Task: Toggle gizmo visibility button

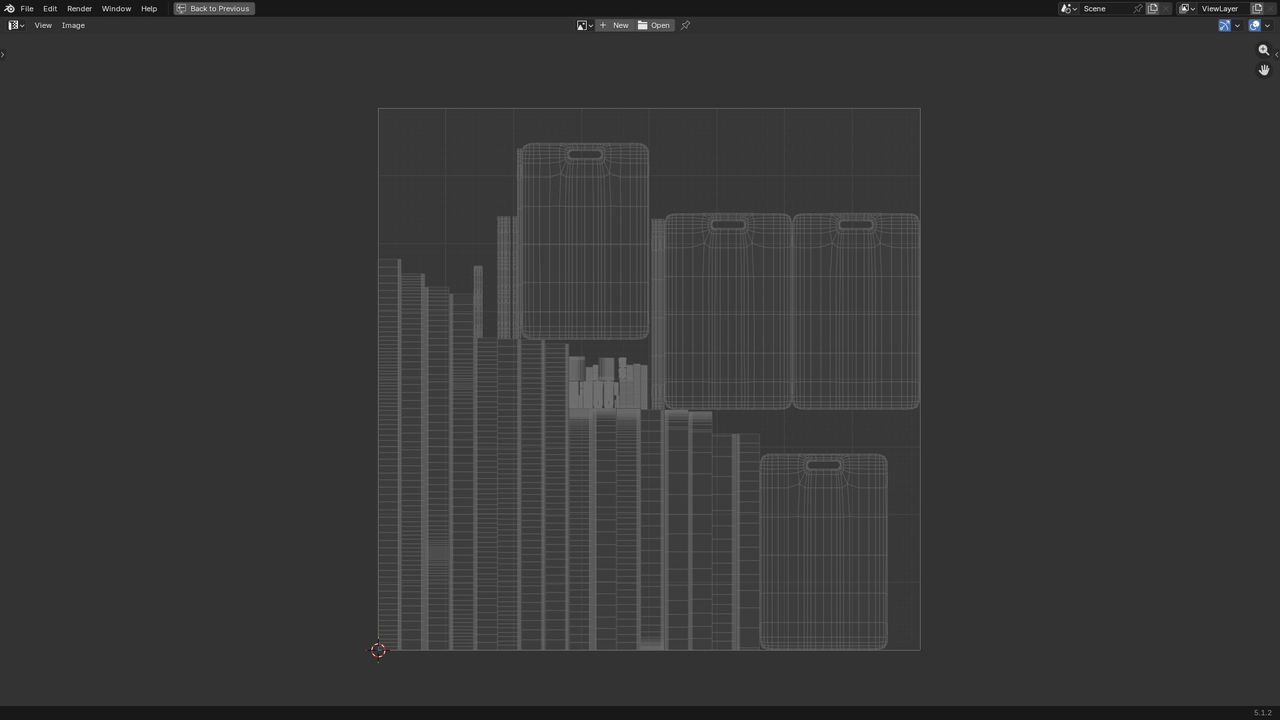Action: 1224,25
